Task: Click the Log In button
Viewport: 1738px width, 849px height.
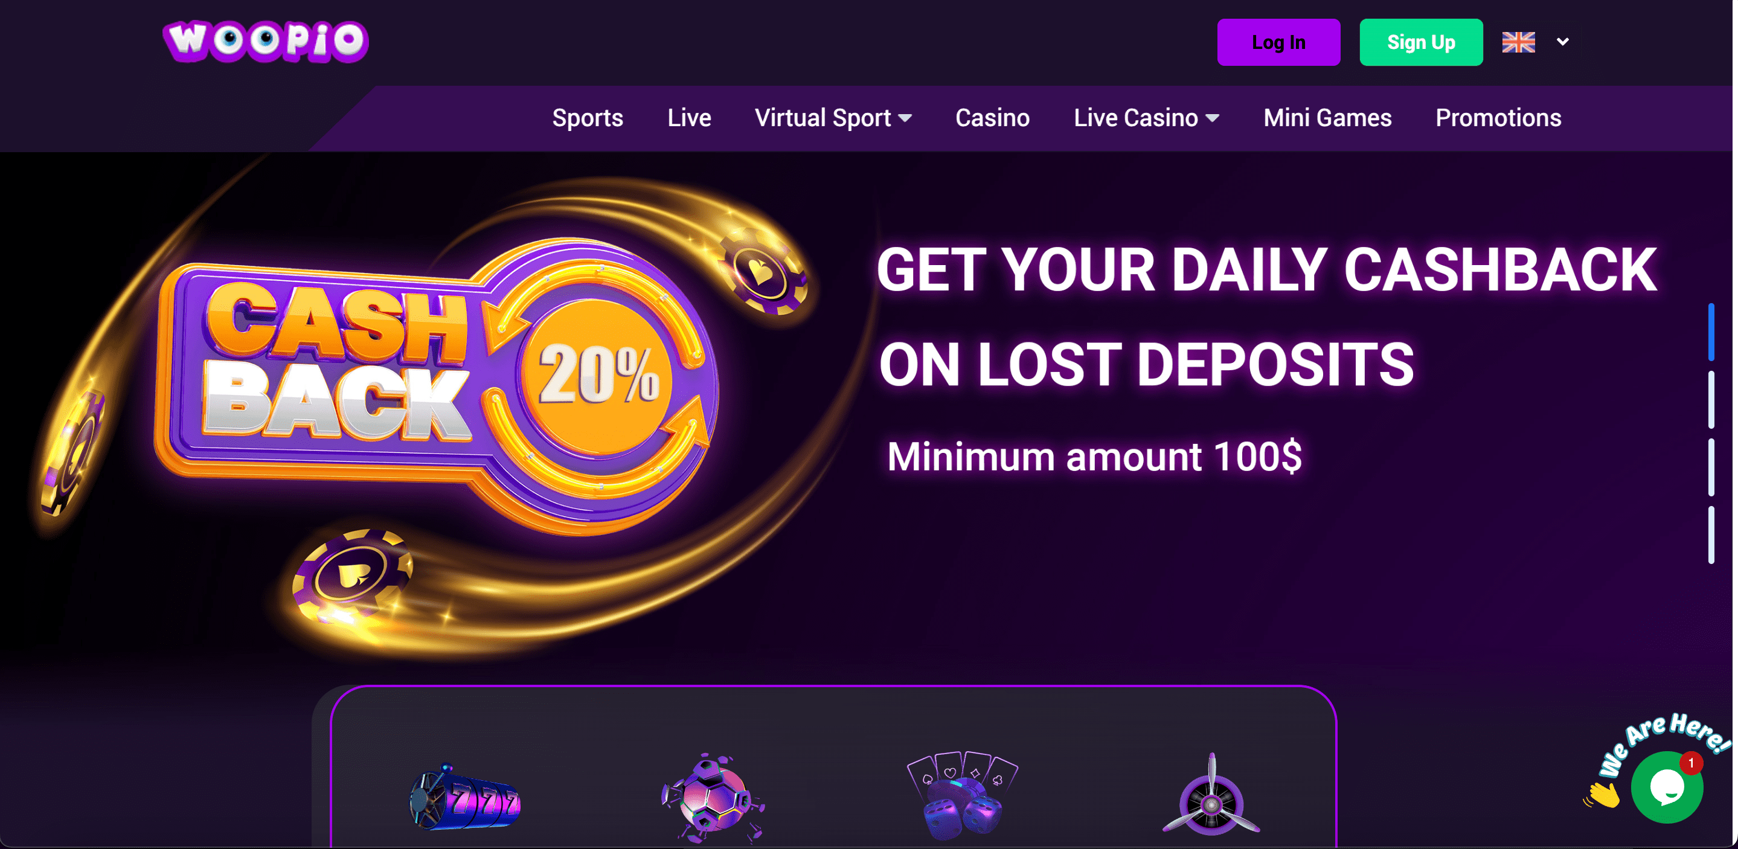Action: pos(1278,42)
